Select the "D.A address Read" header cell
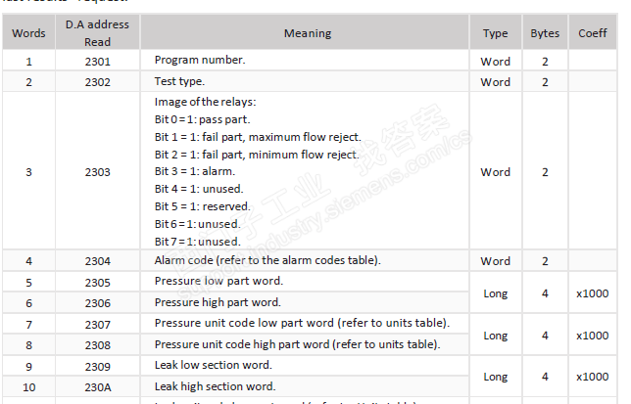631x404 pixels. [97, 33]
